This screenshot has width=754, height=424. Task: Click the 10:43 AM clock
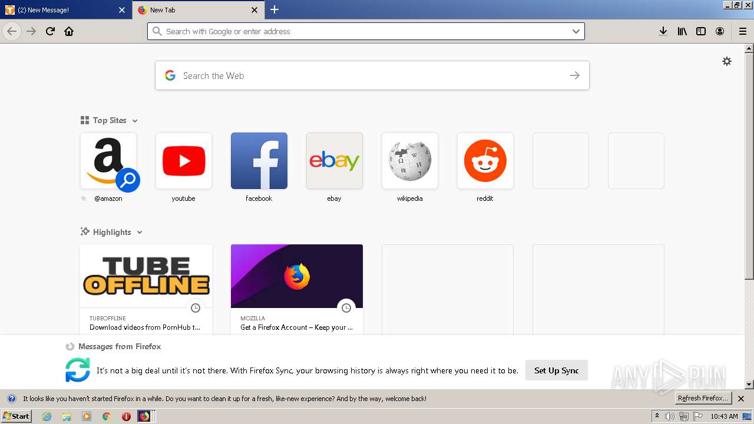point(724,416)
